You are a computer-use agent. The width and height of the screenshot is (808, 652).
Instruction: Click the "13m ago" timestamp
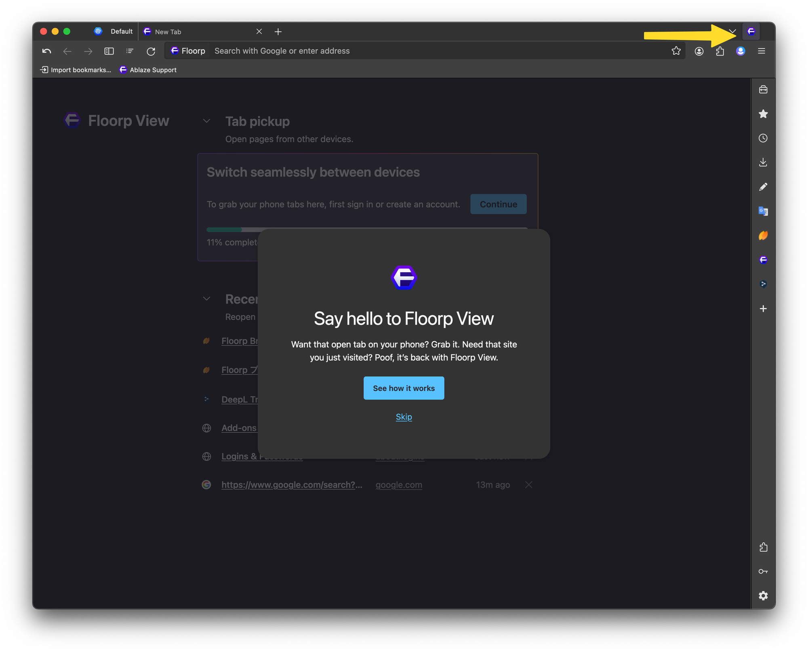(493, 485)
